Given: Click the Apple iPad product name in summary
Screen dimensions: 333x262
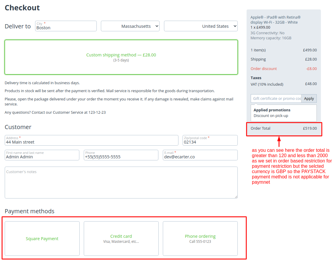Looking at the screenshot, I should (x=275, y=20).
